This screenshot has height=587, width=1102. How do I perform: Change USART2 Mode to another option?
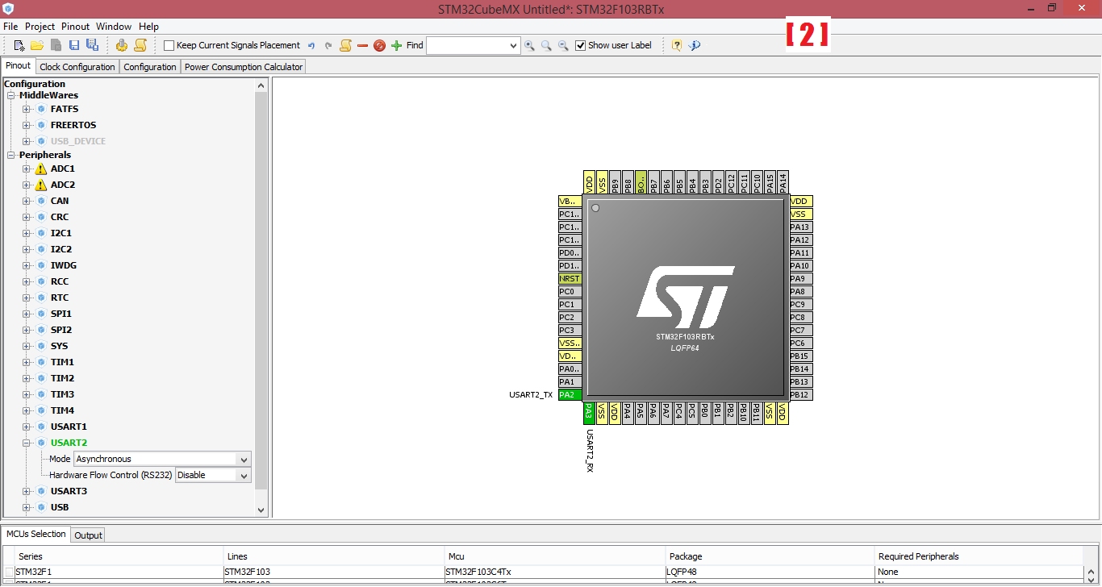[x=242, y=459]
